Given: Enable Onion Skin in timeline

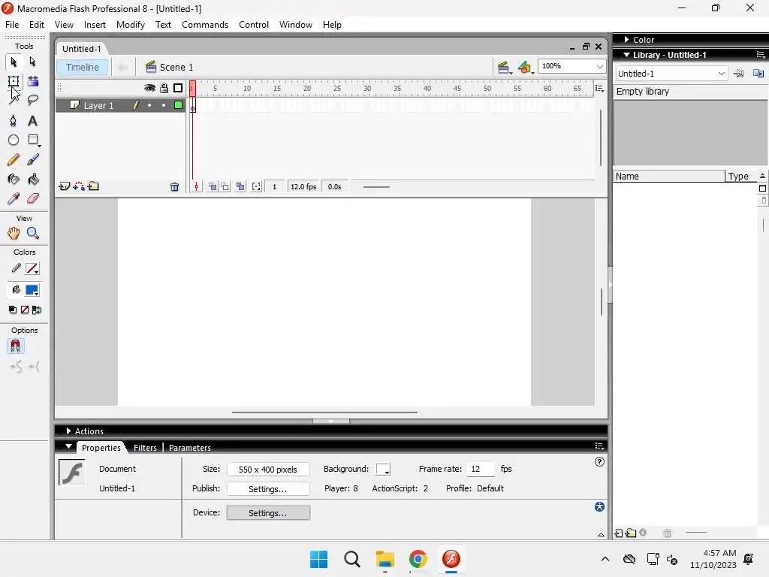Looking at the screenshot, I should 213,186.
